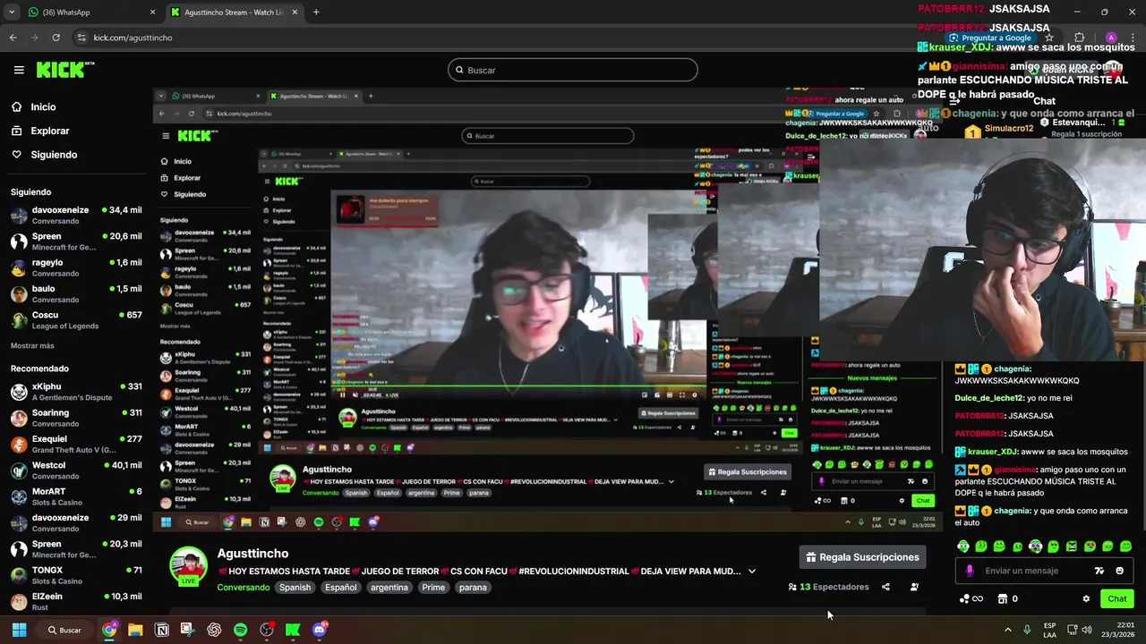The image size is (1146, 644).
Task: Open Coscu League of Legends channel
Action: tap(75, 320)
